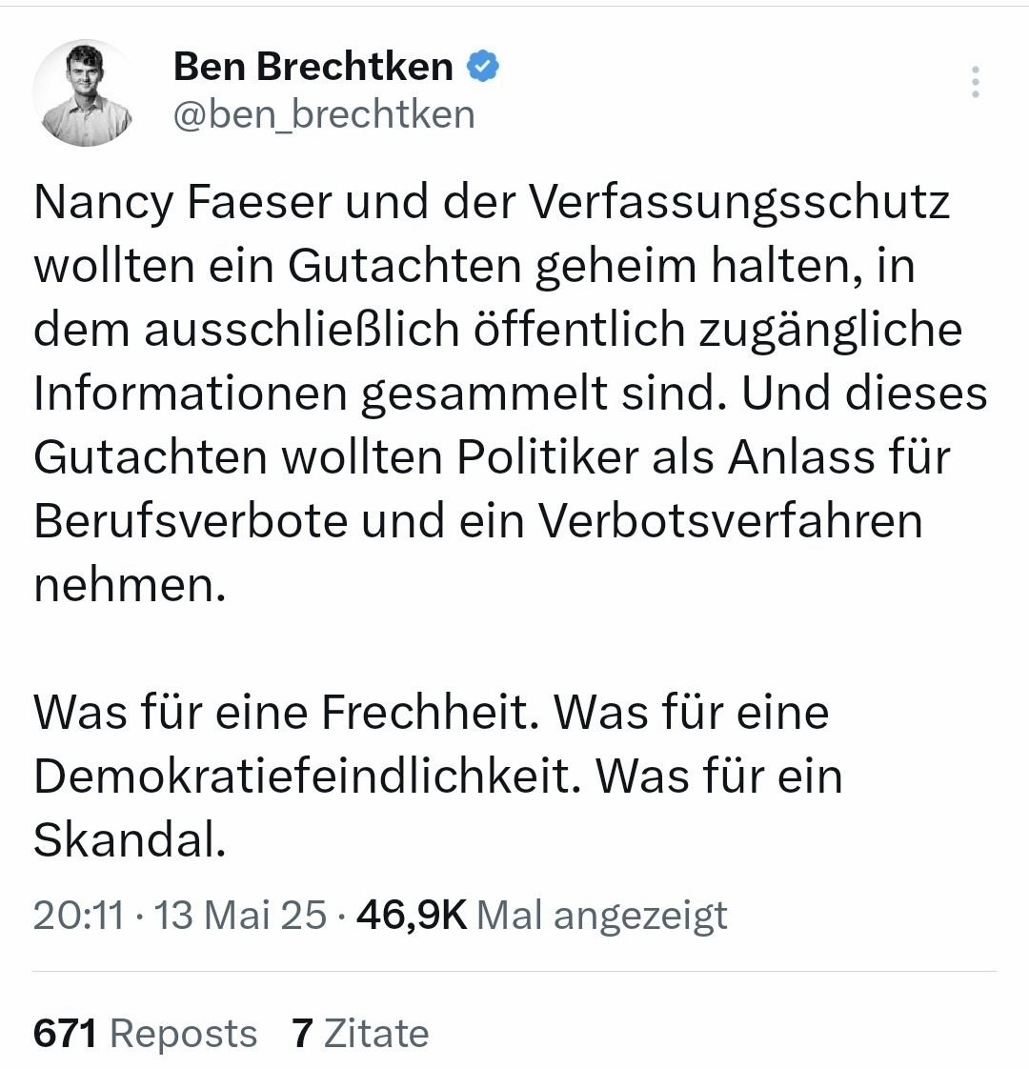The height and width of the screenshot is (1069, 1029).
Task: Click the word 'Informationen' in tweet
Action: pos(188,393)
